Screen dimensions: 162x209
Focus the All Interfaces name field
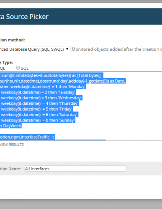point(75,168)
